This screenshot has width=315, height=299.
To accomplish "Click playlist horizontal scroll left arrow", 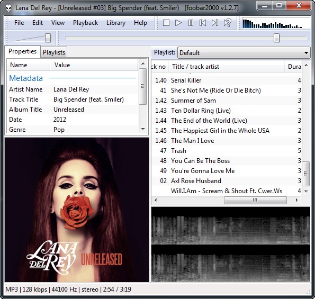I will 156,200.
